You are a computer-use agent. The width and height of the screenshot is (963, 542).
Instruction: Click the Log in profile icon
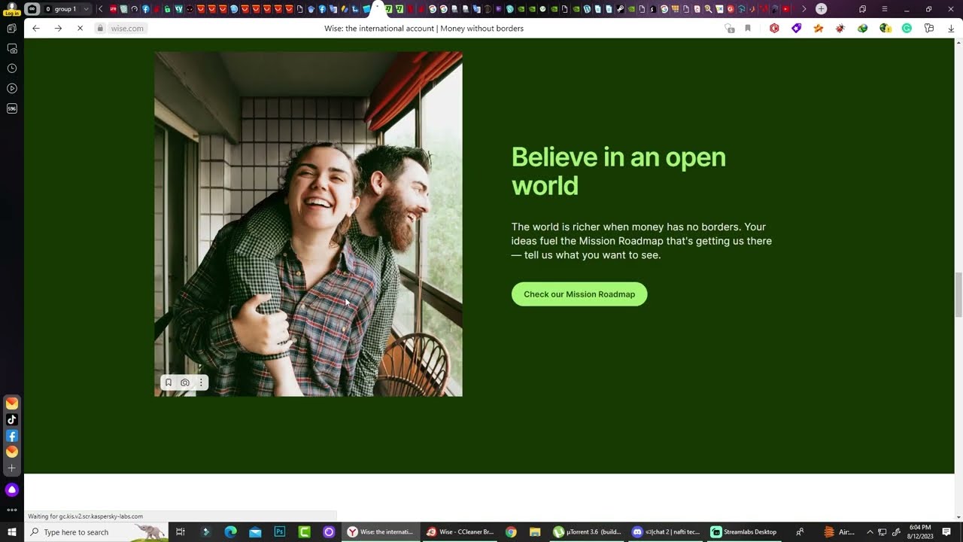[11, 9]
